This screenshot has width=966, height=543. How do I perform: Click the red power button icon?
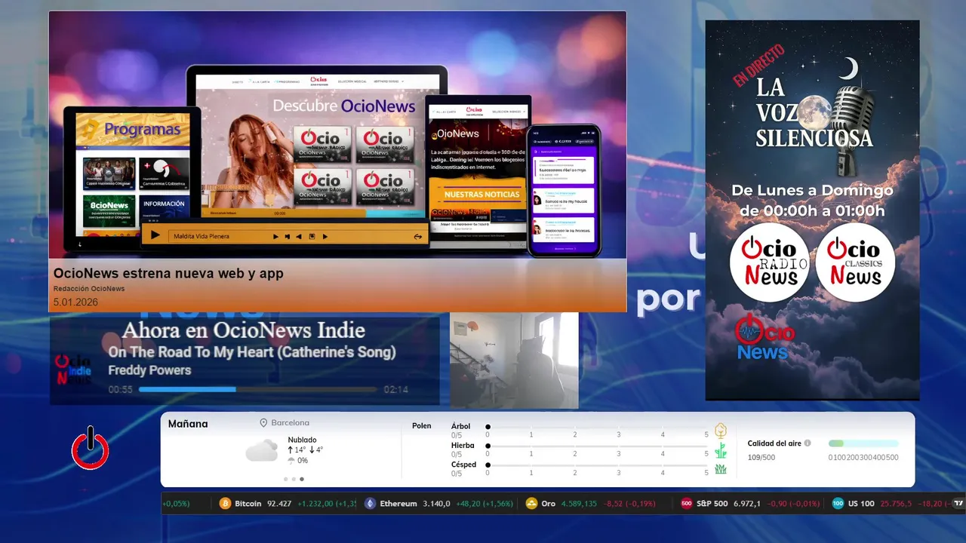(x=91, y=448)
